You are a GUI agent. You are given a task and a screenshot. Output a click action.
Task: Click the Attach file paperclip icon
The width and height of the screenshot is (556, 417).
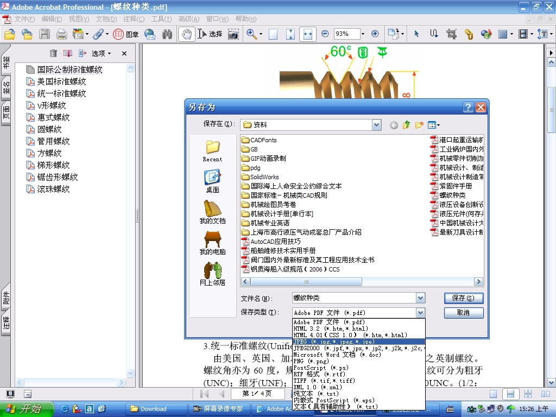click(x=98, y=34)
